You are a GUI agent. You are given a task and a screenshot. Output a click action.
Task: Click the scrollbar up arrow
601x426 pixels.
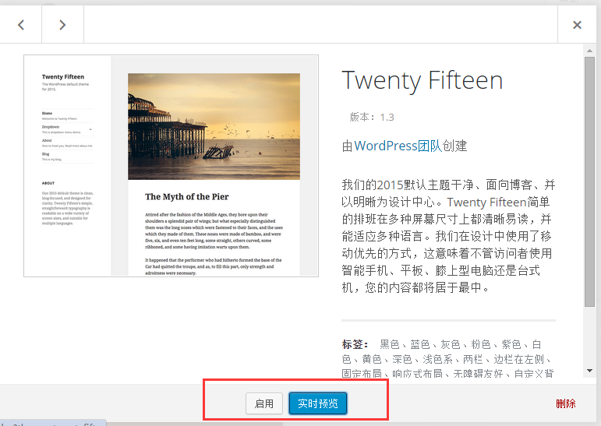click(589, 51)
